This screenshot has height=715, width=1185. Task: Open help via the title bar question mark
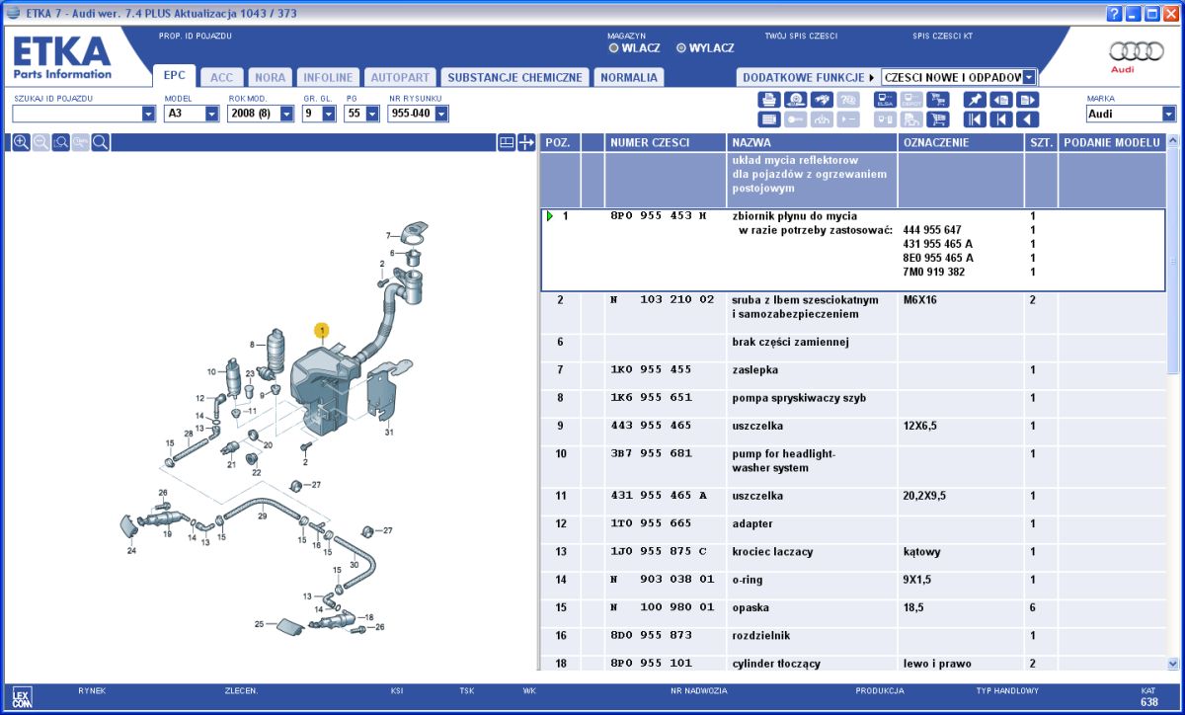(x=1114, y=13)
